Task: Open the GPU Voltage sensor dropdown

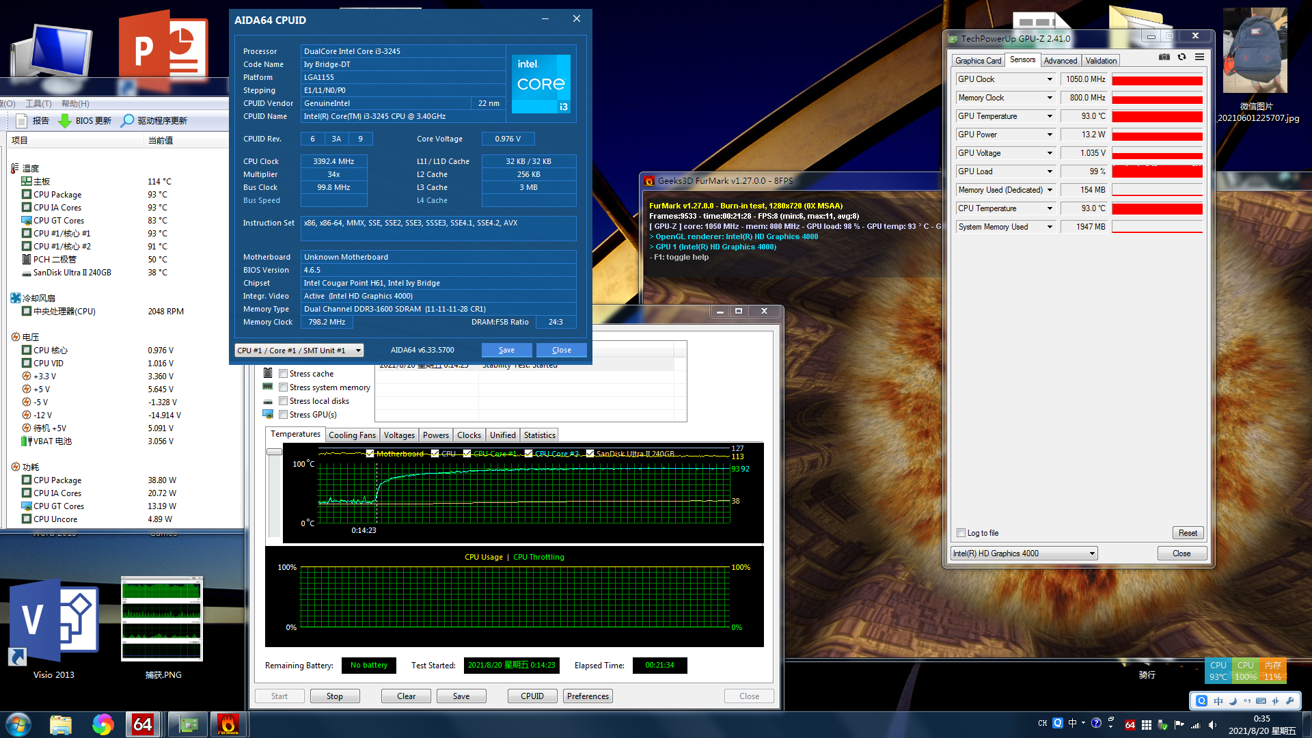Action: coord(1050,153)
